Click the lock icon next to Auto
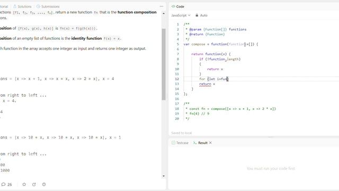Viewport: 339px width, 191px height. point(197,15)
